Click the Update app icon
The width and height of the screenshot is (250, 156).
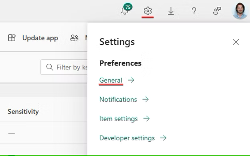(x=12, y=38)
